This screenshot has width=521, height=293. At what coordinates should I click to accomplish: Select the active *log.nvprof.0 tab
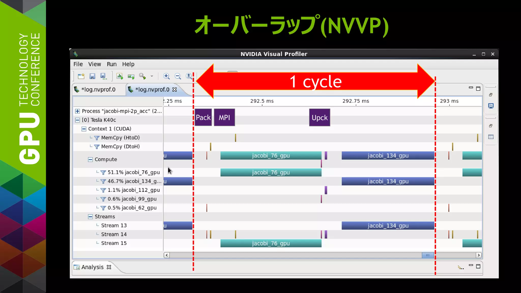tap(152, 90)
